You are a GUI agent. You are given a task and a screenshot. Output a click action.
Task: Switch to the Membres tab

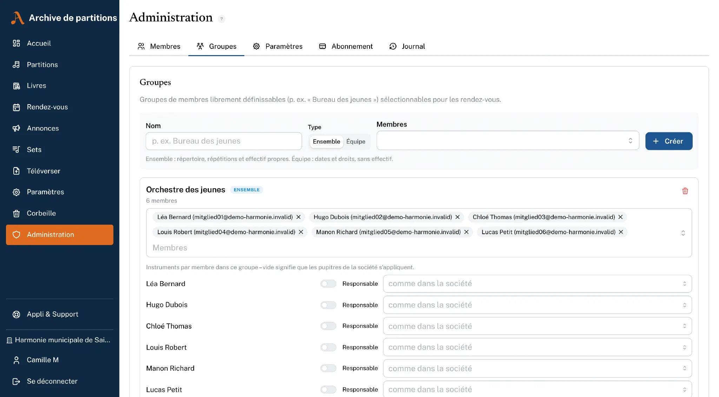tap(159, 46)
